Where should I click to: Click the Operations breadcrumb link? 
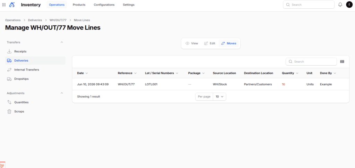pyautogui.click(x=13, y=20)
